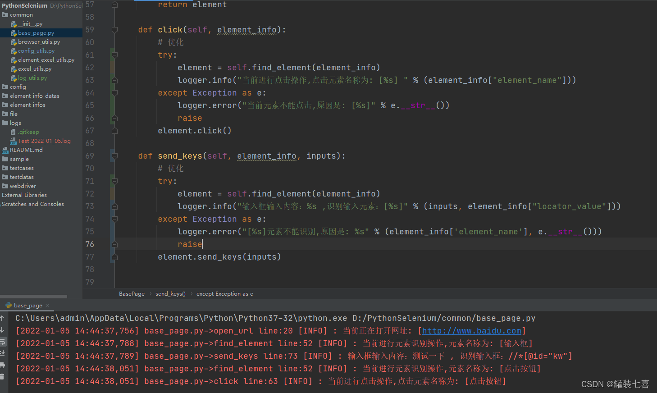Screen dimensions: 657x393
Task: Select the element_info_datas folder
Action: (x=35, y=96)
